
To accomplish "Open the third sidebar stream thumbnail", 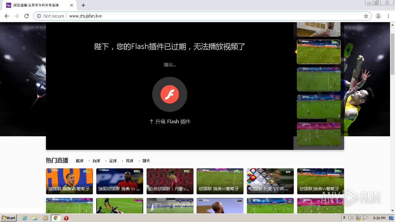I will click(x=319, y=79).
